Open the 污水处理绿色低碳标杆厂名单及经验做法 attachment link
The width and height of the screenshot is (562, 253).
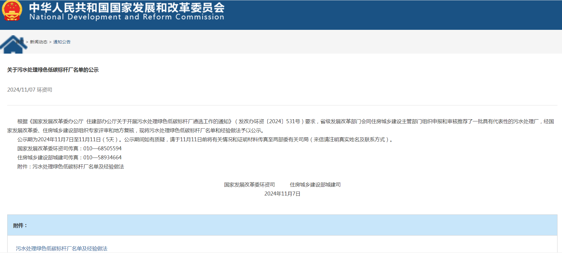pyautogui.click(x=62, y=248)
